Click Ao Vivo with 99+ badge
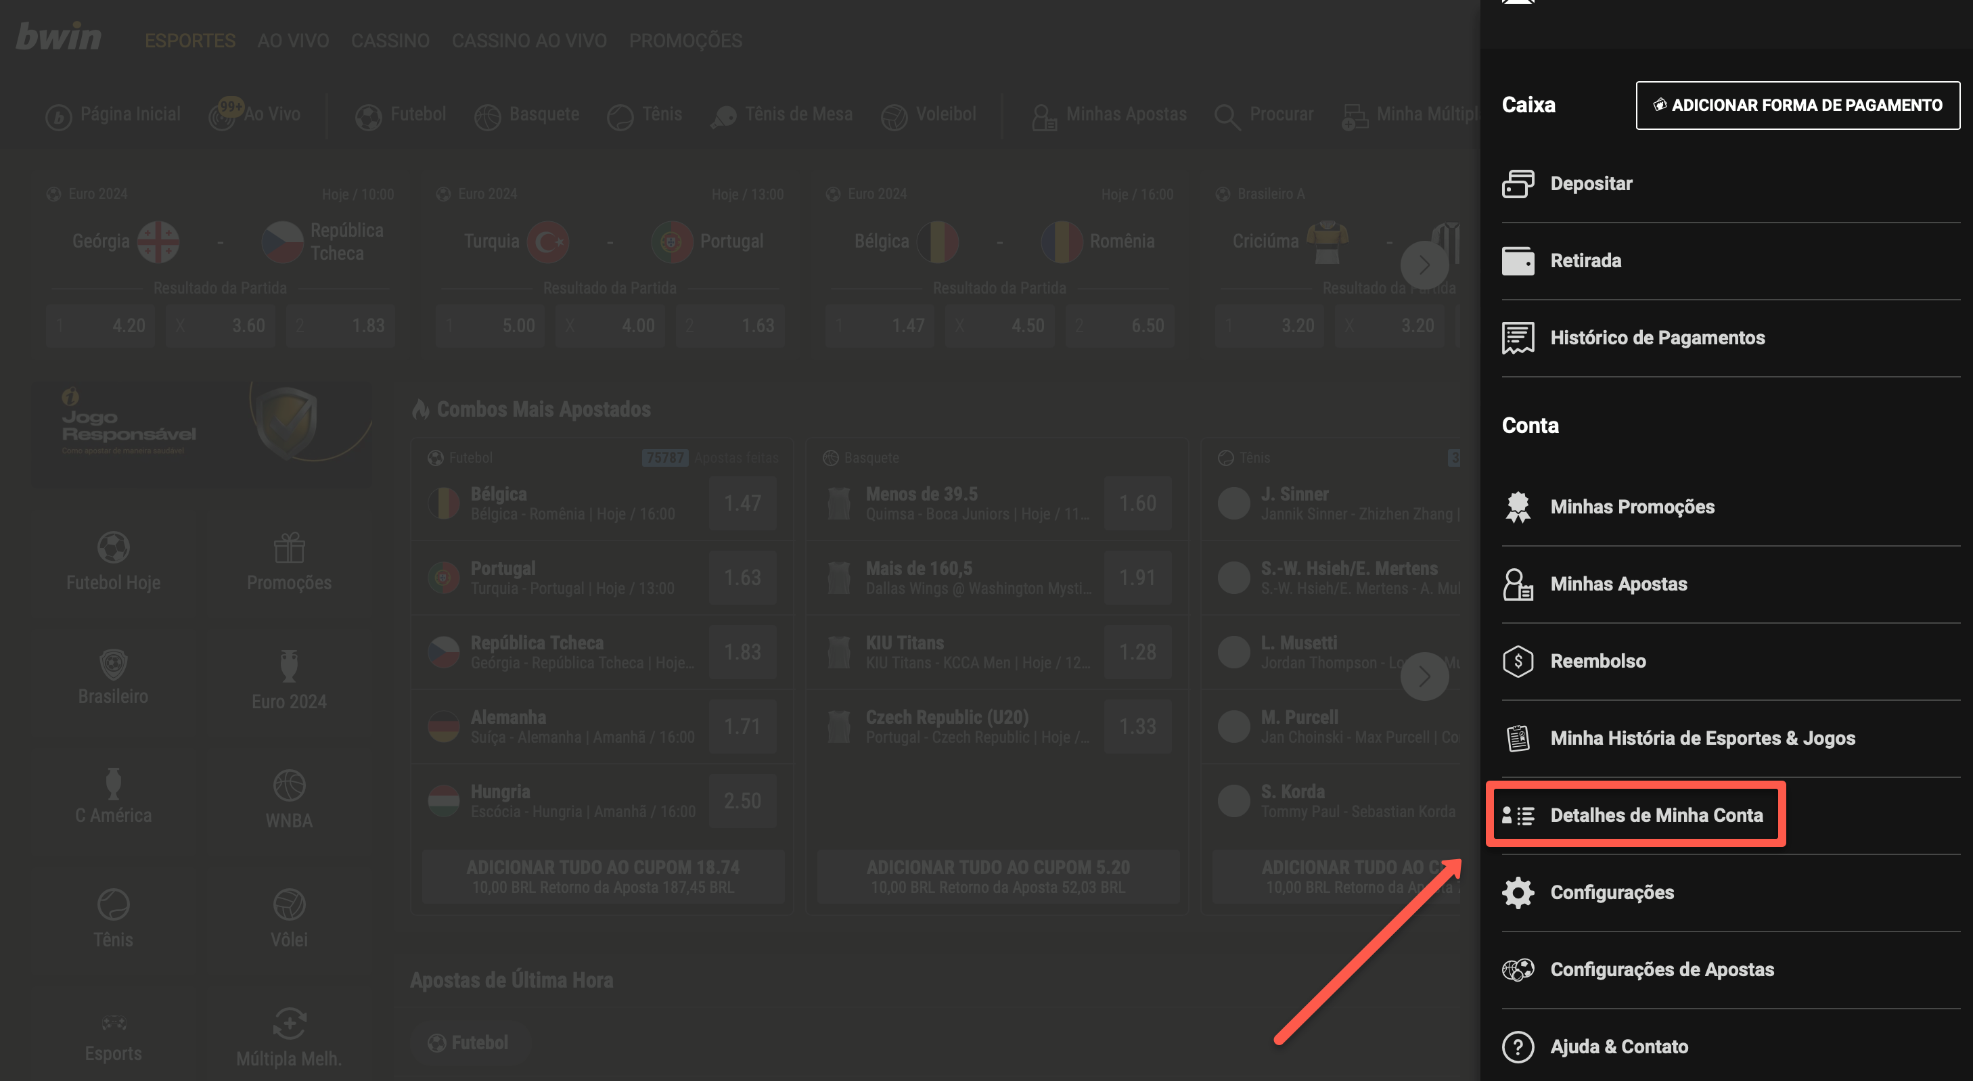 click(256, 115)
